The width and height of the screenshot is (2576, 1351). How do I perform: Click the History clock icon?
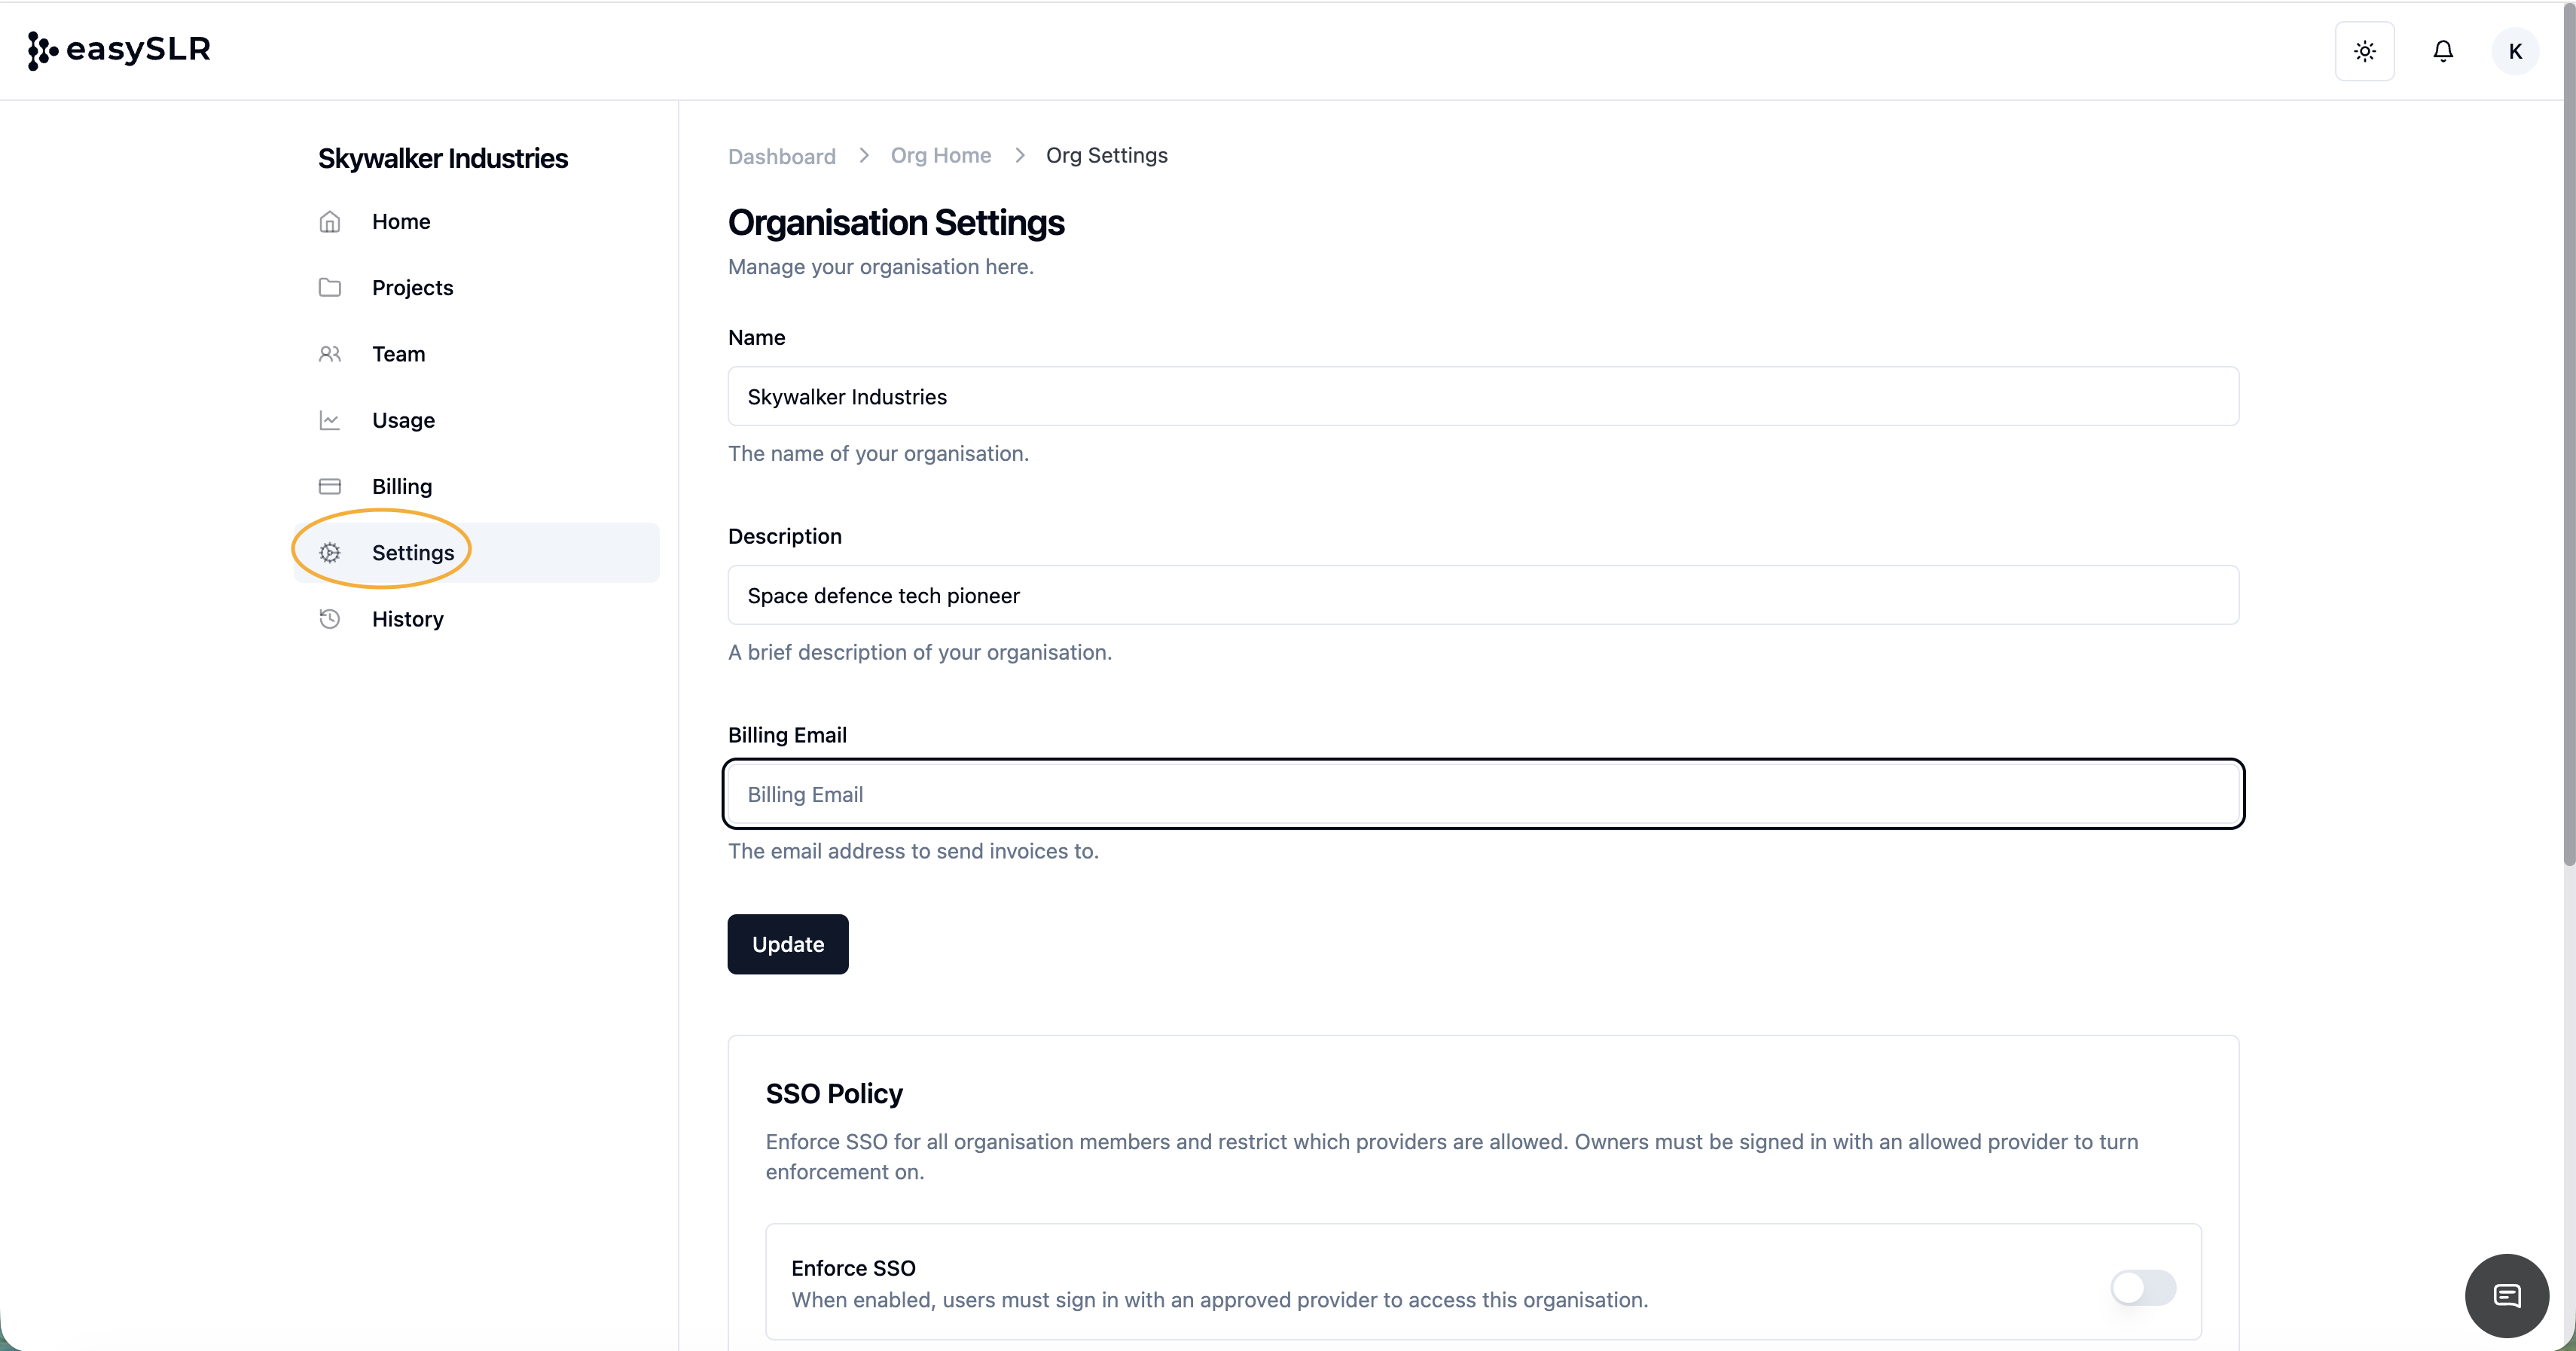[330, 619]
